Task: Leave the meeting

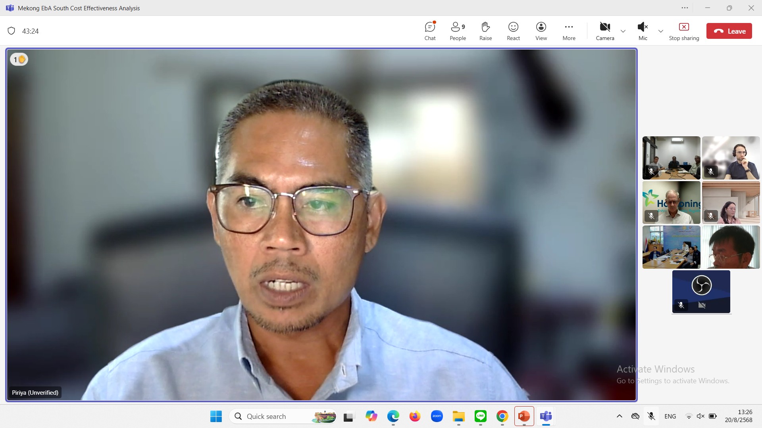Action: click(729, 31)
